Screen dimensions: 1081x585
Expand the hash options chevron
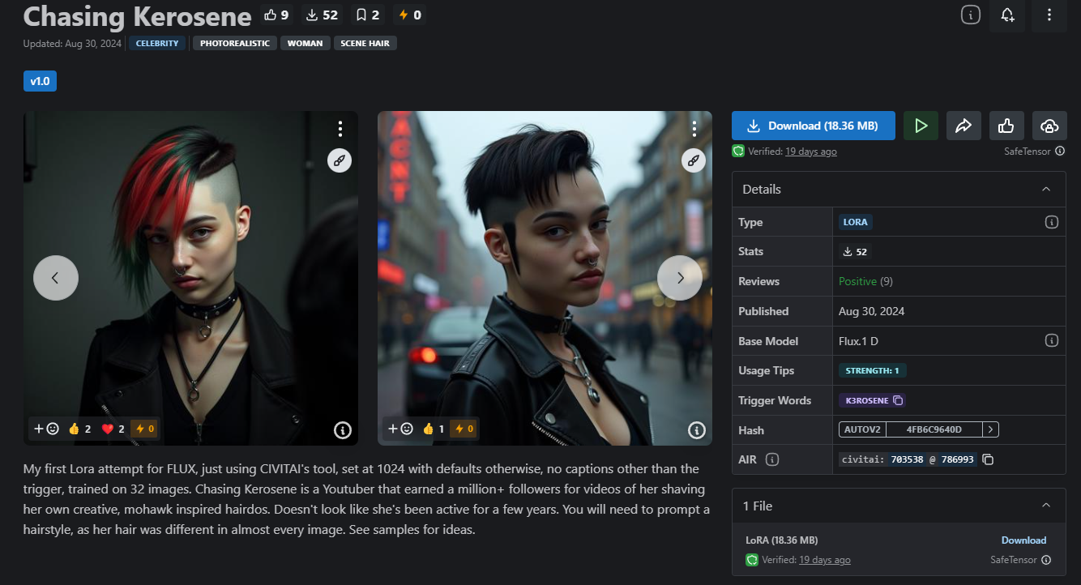click(x=991, y=429)
